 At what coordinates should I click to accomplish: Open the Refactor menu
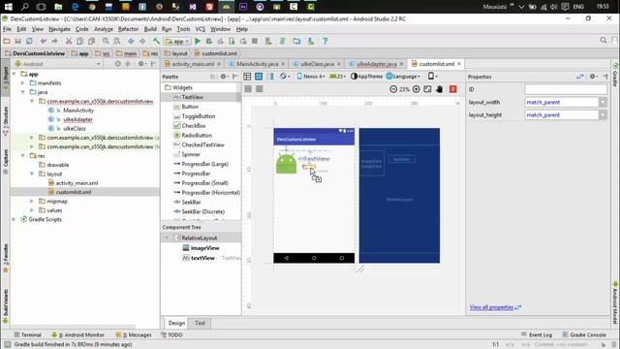tap(128, 29)
